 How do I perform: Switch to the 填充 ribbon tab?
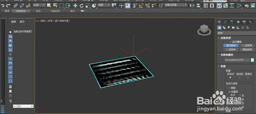(x=73, y=11)
